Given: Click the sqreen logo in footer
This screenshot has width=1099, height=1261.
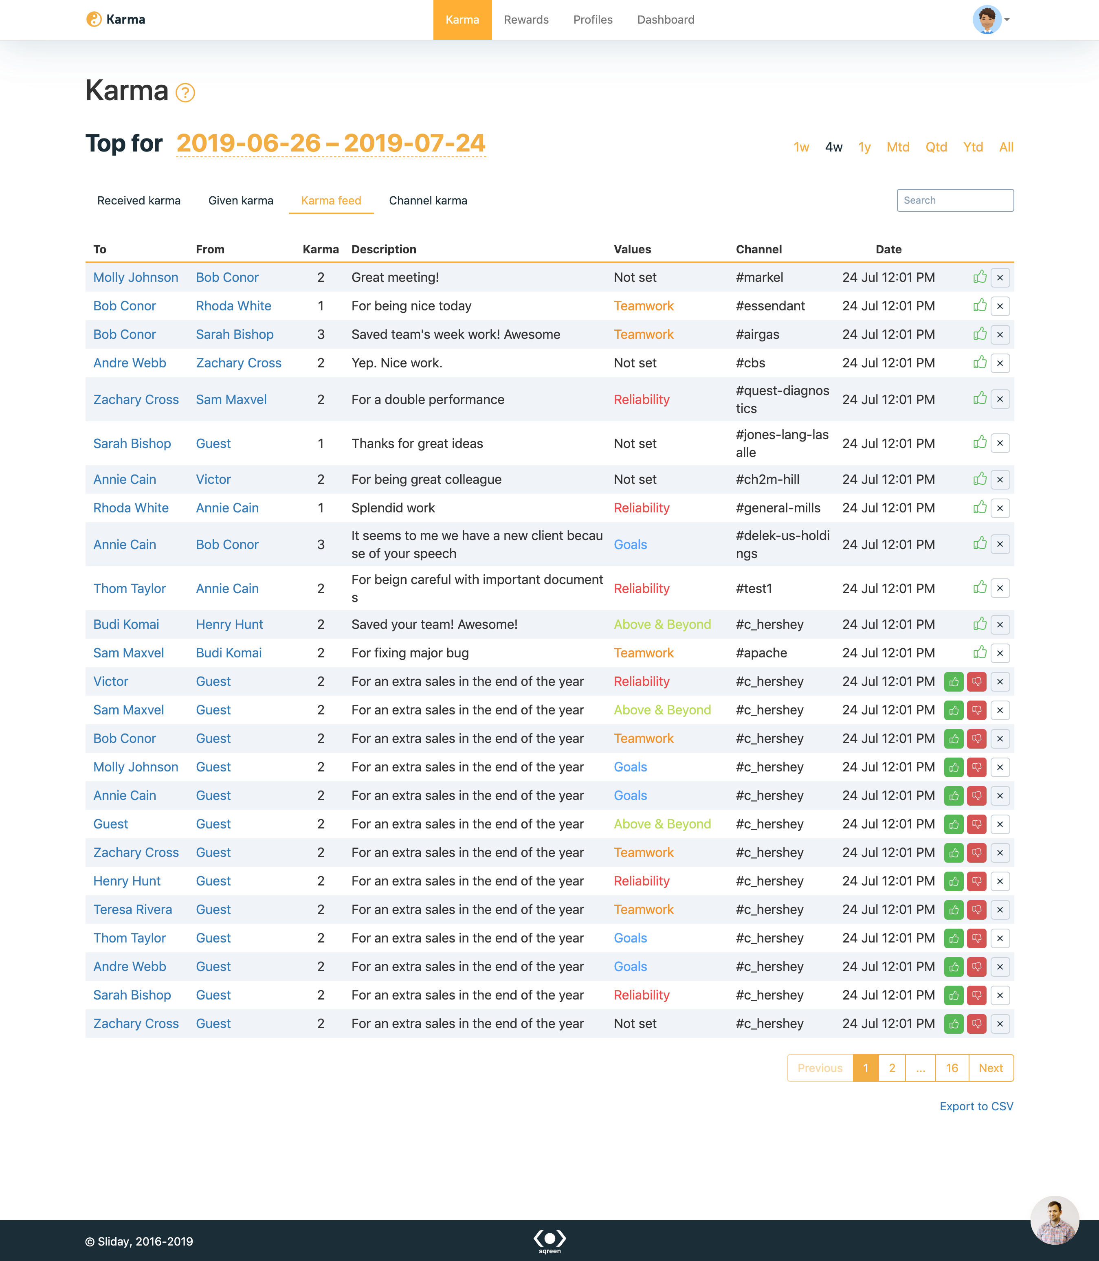Looking at the screenshot, I should click(x=549, y=1240).
